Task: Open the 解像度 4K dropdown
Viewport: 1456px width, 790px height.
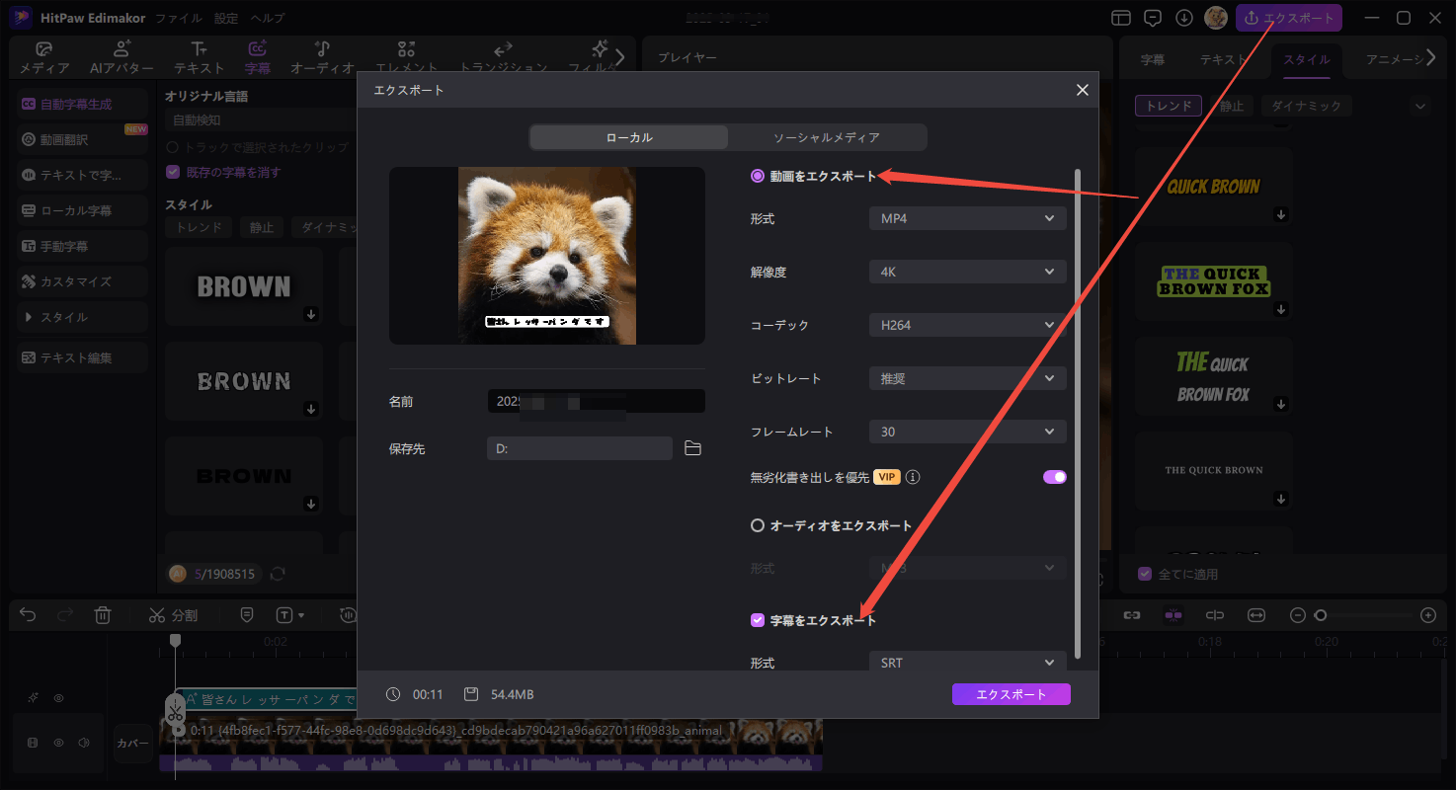Action: tap(967, 272)
